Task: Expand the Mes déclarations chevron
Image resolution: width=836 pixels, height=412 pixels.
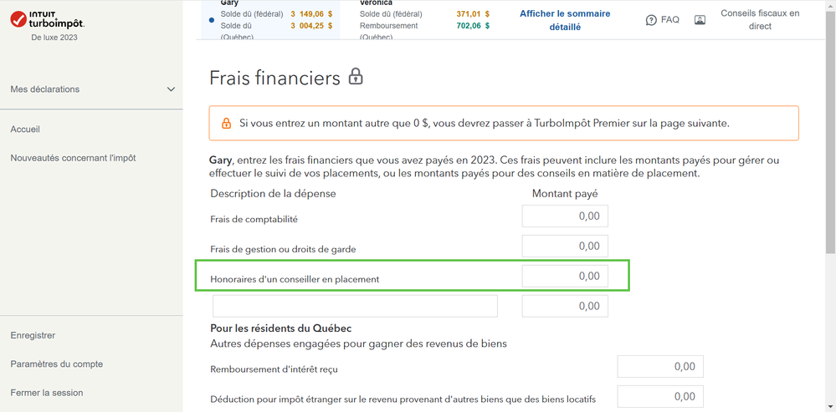Action: tap(172, 89)
